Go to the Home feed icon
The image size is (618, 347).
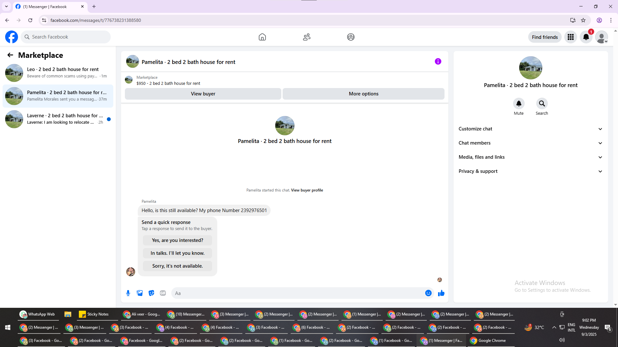262,37
